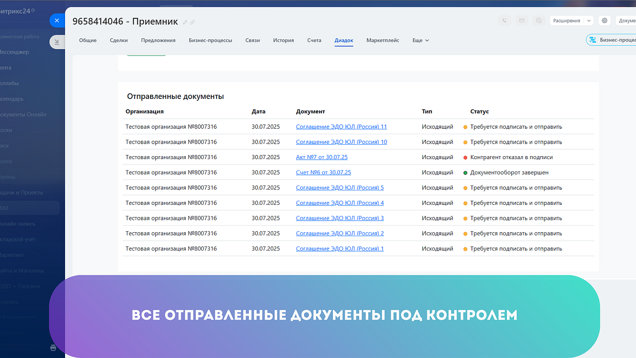Image resolution: width=636 pixels, height=358 pixels.
Task: Expand the Еще tab menu
Action: (x=420, y=40)
